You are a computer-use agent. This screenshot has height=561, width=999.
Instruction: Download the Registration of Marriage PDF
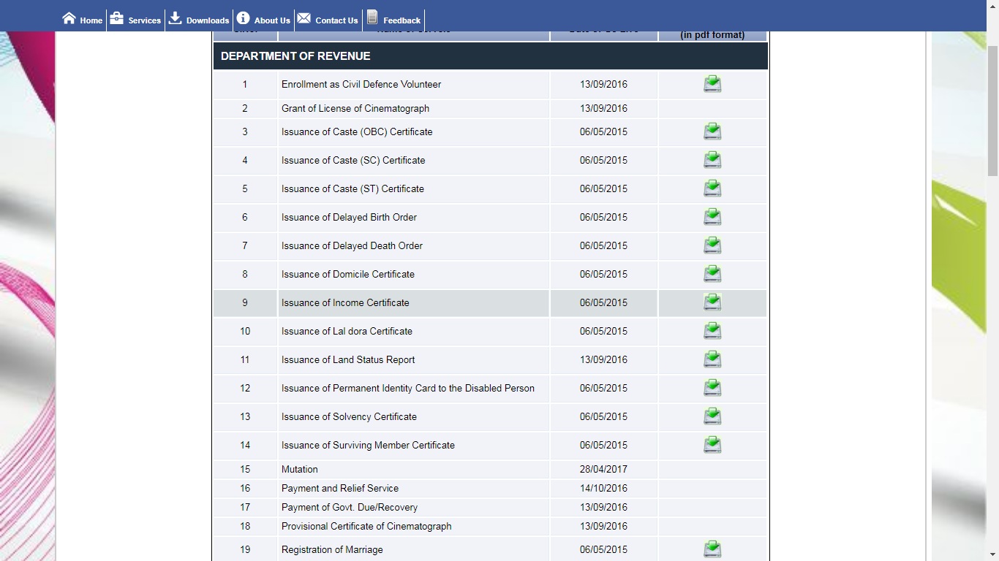(712, 549)
